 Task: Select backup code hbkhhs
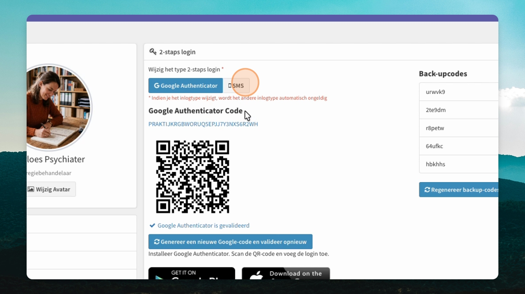459,164
